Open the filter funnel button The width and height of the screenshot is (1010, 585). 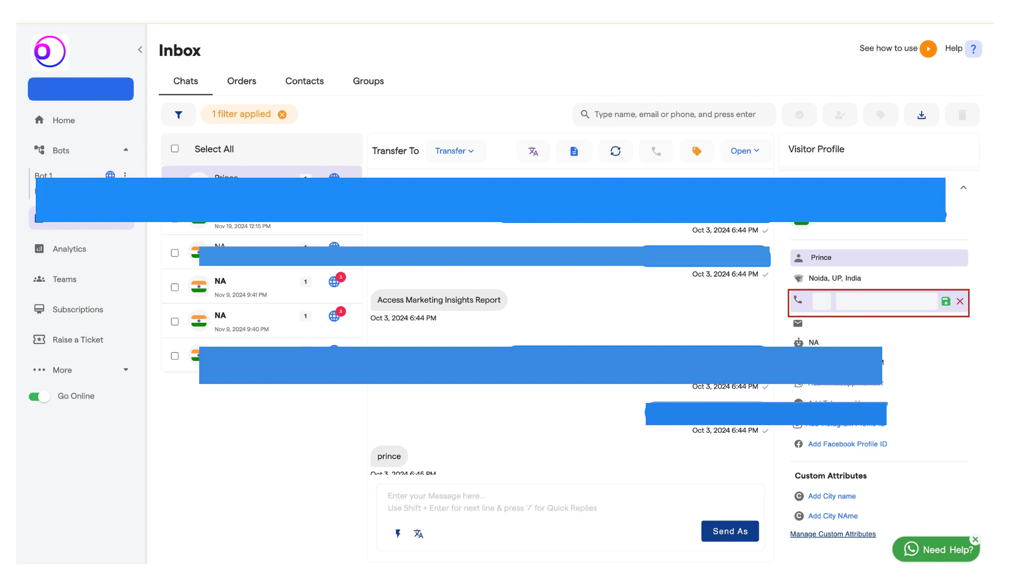coord(179,114)
